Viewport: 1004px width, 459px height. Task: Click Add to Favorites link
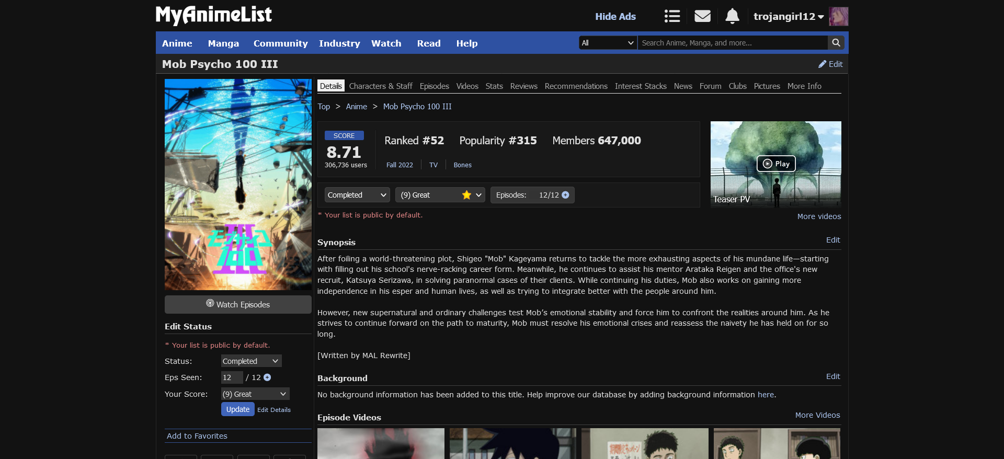(197, 436)
